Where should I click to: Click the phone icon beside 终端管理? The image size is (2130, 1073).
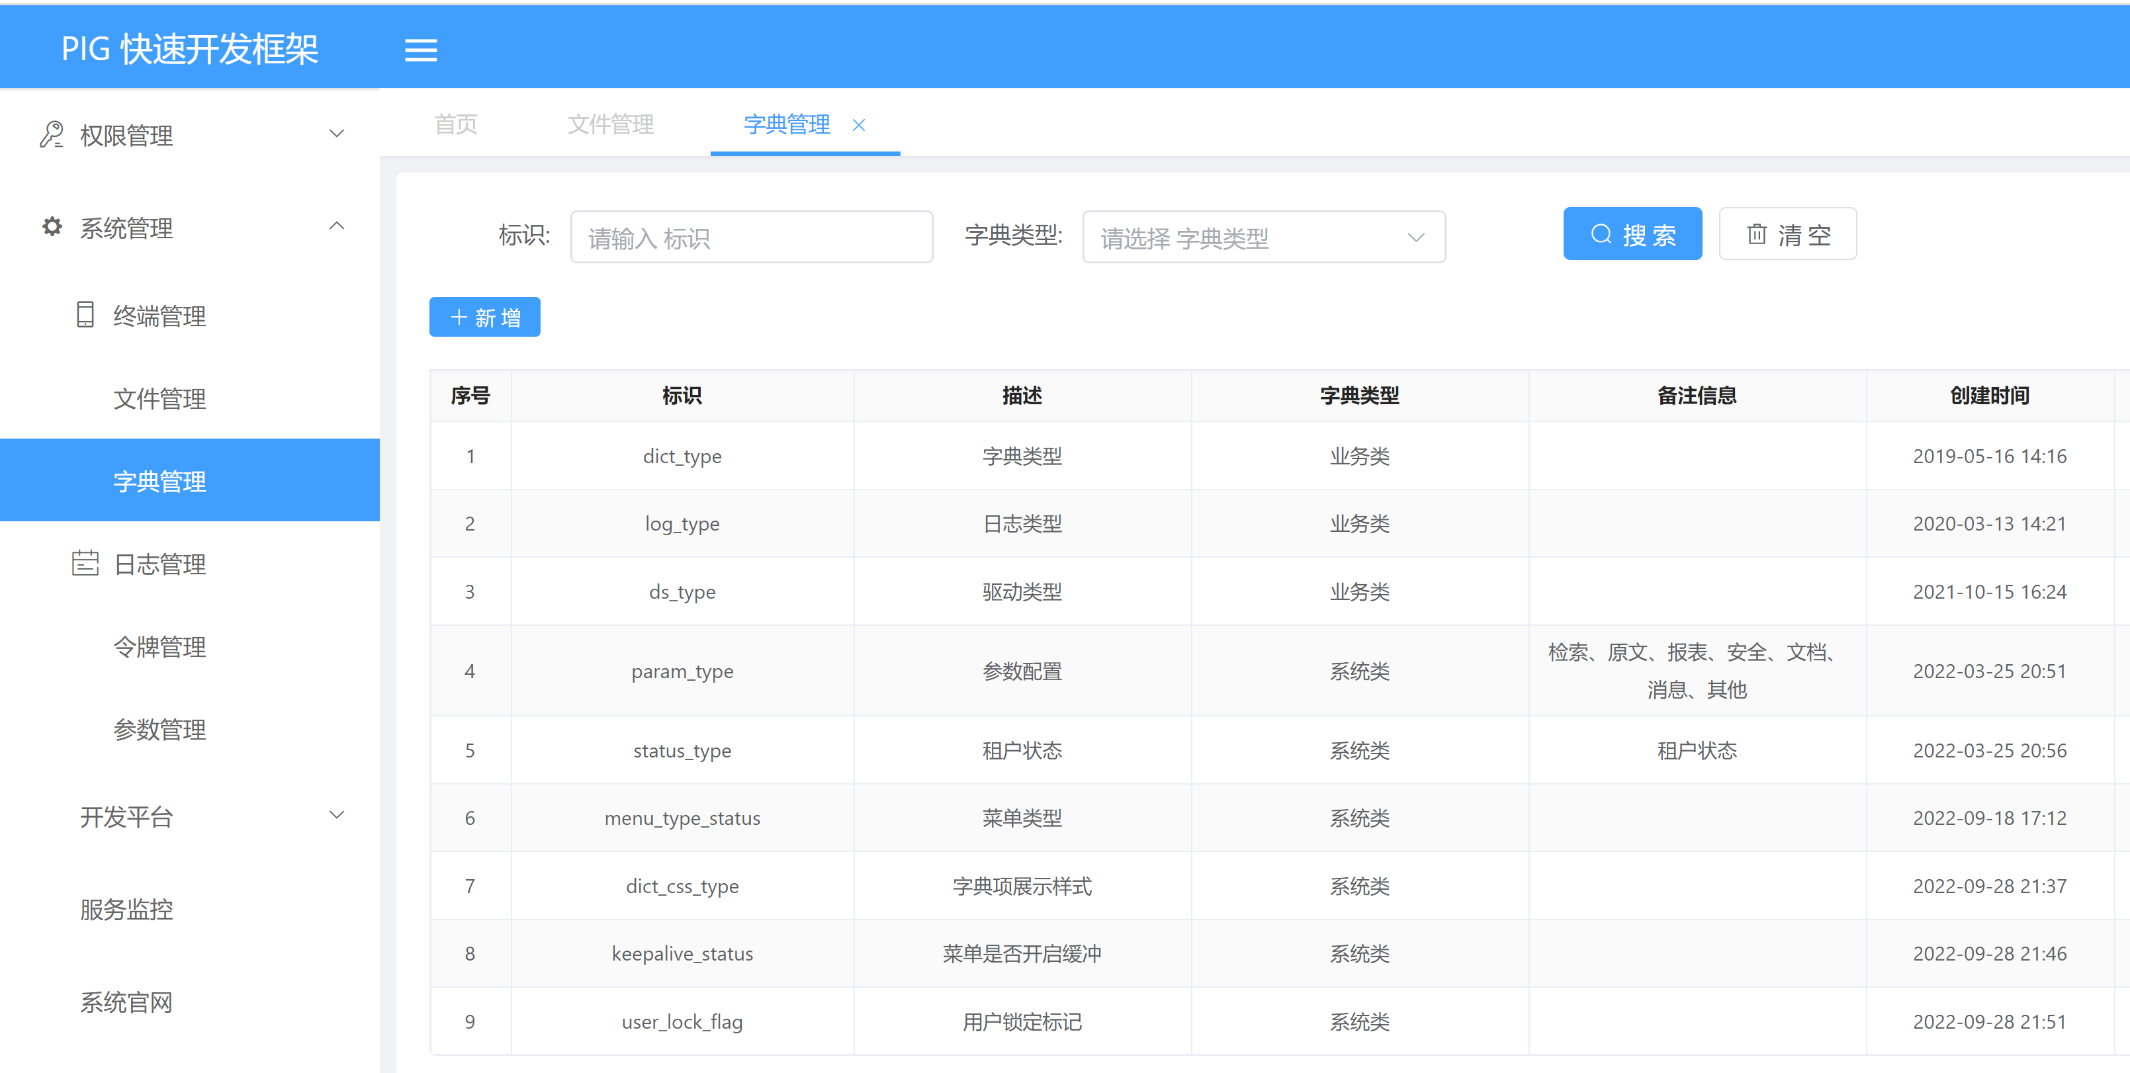pyautogui.click(x=85, y=315)
